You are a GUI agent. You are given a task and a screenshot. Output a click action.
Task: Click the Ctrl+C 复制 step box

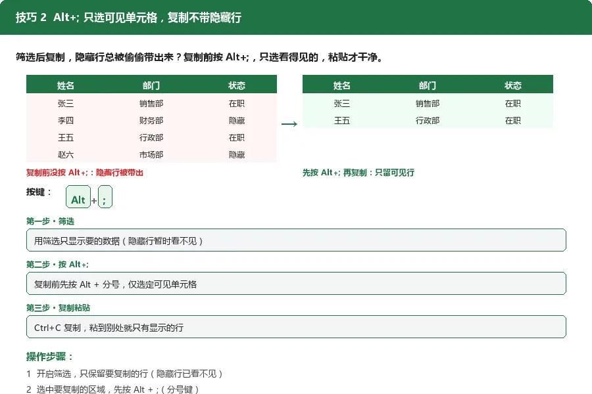296,327
